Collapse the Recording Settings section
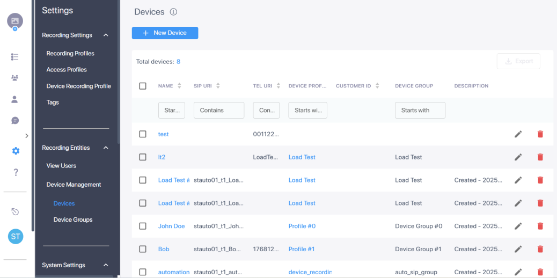This screenshot has height=278, width=557. [106, 35]
